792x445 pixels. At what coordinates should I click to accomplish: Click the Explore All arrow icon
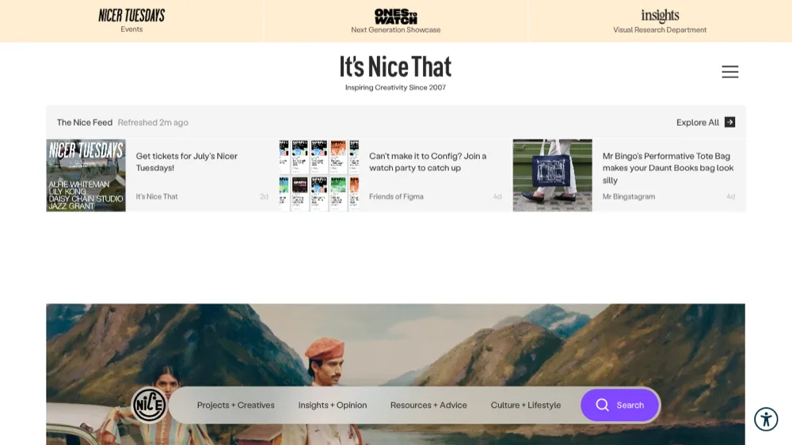(x=730, y=122)
